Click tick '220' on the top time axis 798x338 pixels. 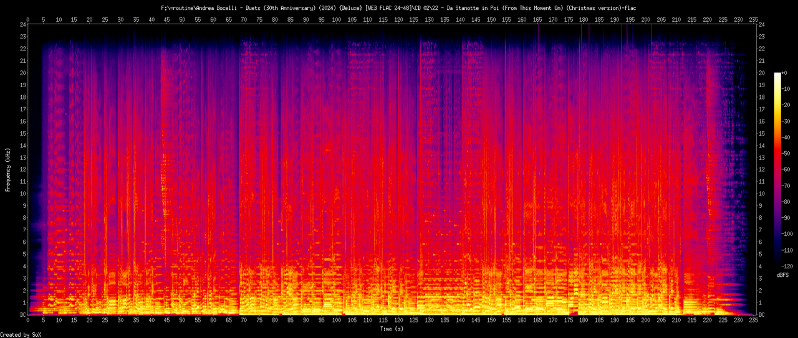(x=707, y=20)
